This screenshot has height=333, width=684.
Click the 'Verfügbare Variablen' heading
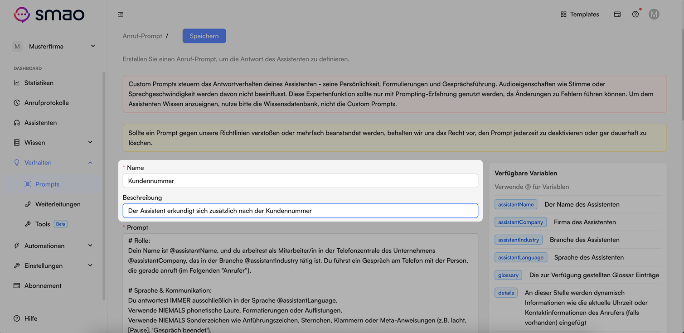point(526,173)
